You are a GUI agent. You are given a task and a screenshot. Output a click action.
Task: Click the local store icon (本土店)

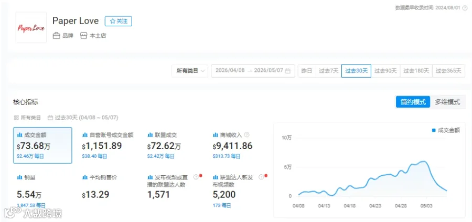(x=83, y=36)
